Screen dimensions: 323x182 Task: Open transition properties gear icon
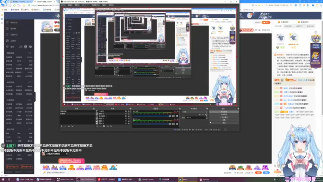click(x=206, y=114)
